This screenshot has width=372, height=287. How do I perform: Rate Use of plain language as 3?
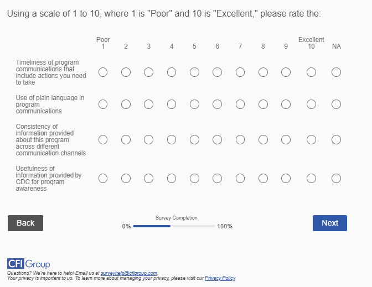pos(148,104)
